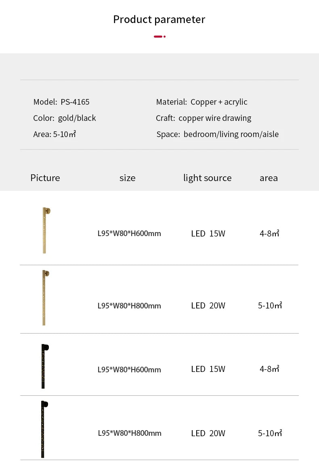Click the black 800mm lamp picture
319x473 pixels.
44,429
